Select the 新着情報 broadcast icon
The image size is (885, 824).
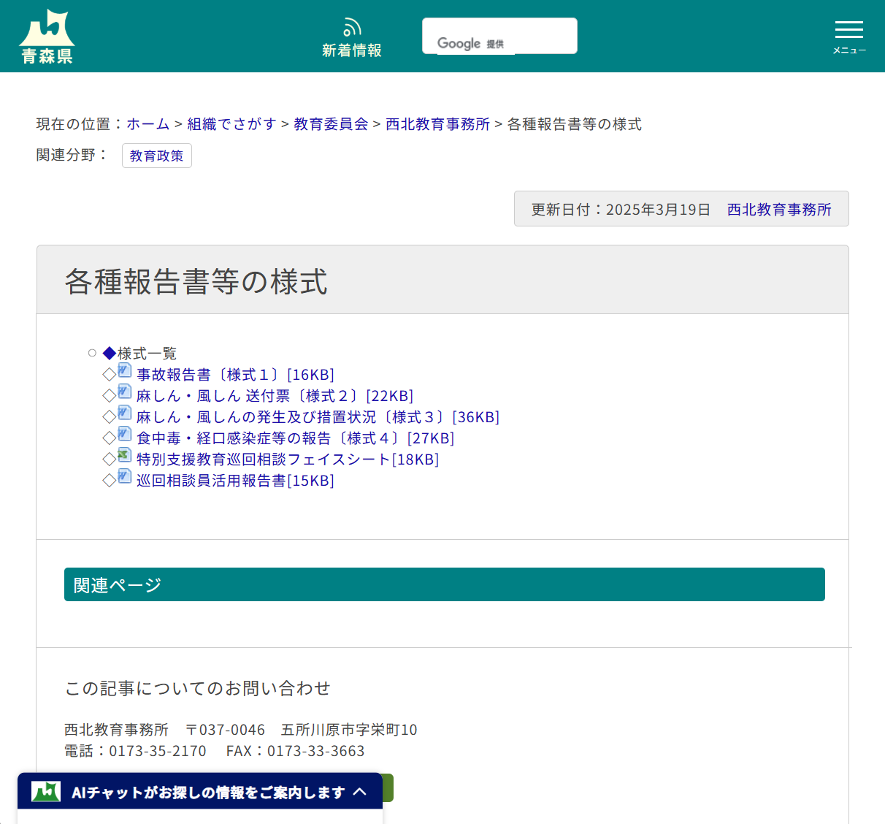(352, 26)
